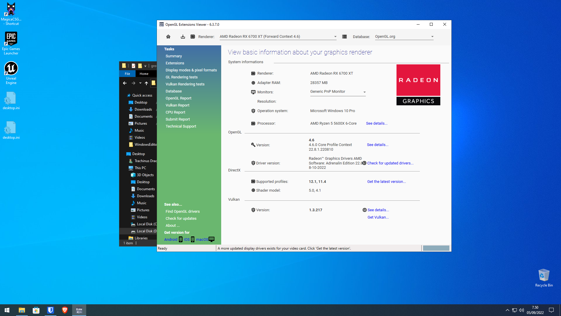Click the download/save icon in toolbar
This screenshot has width=561, height=316.
(183, 37)
